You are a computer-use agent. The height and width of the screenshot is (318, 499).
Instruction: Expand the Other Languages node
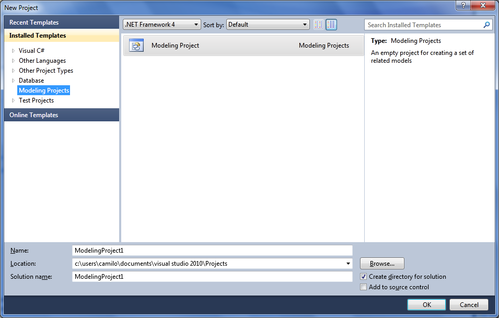coord(14,61)
